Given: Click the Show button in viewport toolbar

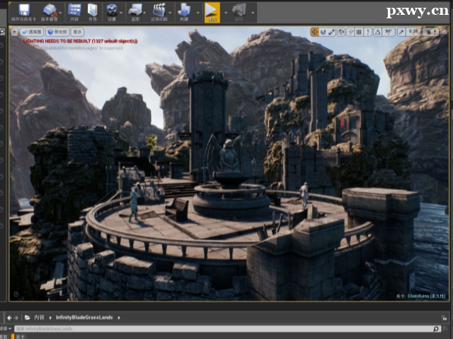Looking at the screenshot, I should click(x=77, y=32).
